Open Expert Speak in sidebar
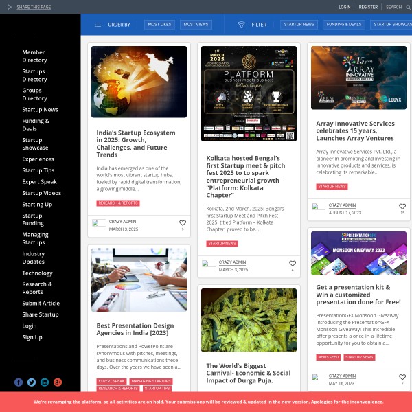 39,181
